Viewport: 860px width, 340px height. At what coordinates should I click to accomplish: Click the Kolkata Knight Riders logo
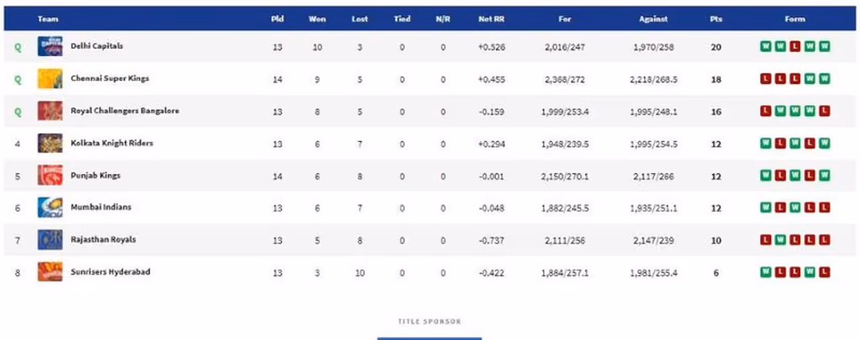(50, 144)
